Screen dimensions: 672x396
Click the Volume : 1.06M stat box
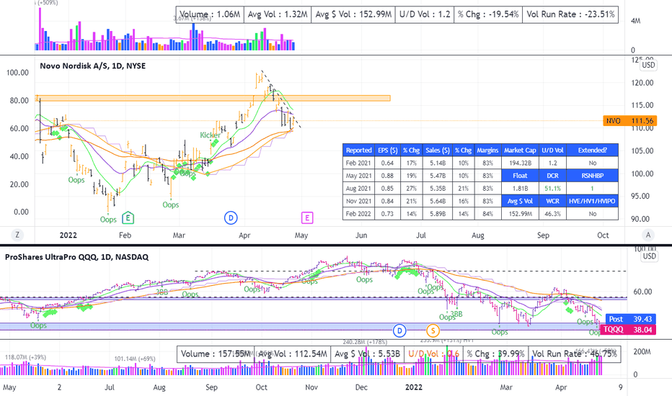[x=210, y=14]
